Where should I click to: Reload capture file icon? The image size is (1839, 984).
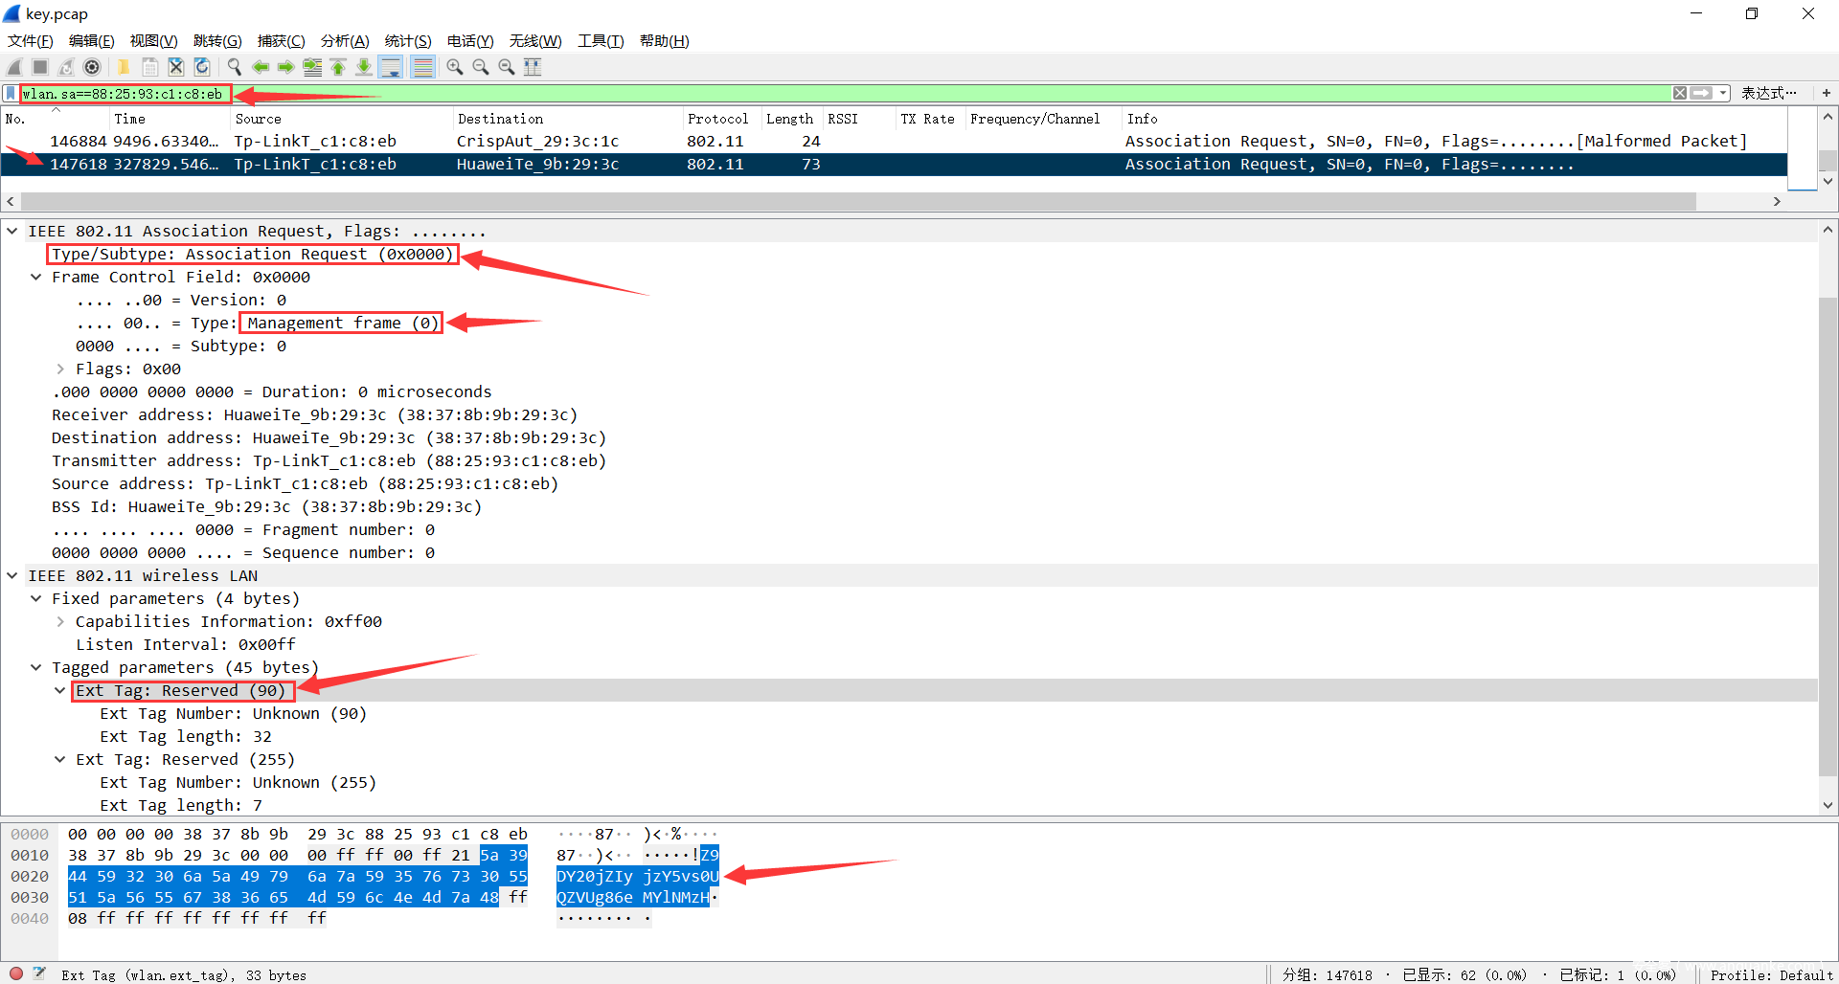[x=202, y=67]
